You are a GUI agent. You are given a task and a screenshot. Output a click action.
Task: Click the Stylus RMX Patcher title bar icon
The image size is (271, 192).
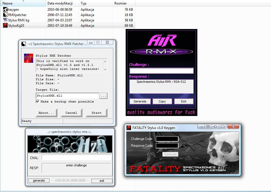[x=24, y=44]
